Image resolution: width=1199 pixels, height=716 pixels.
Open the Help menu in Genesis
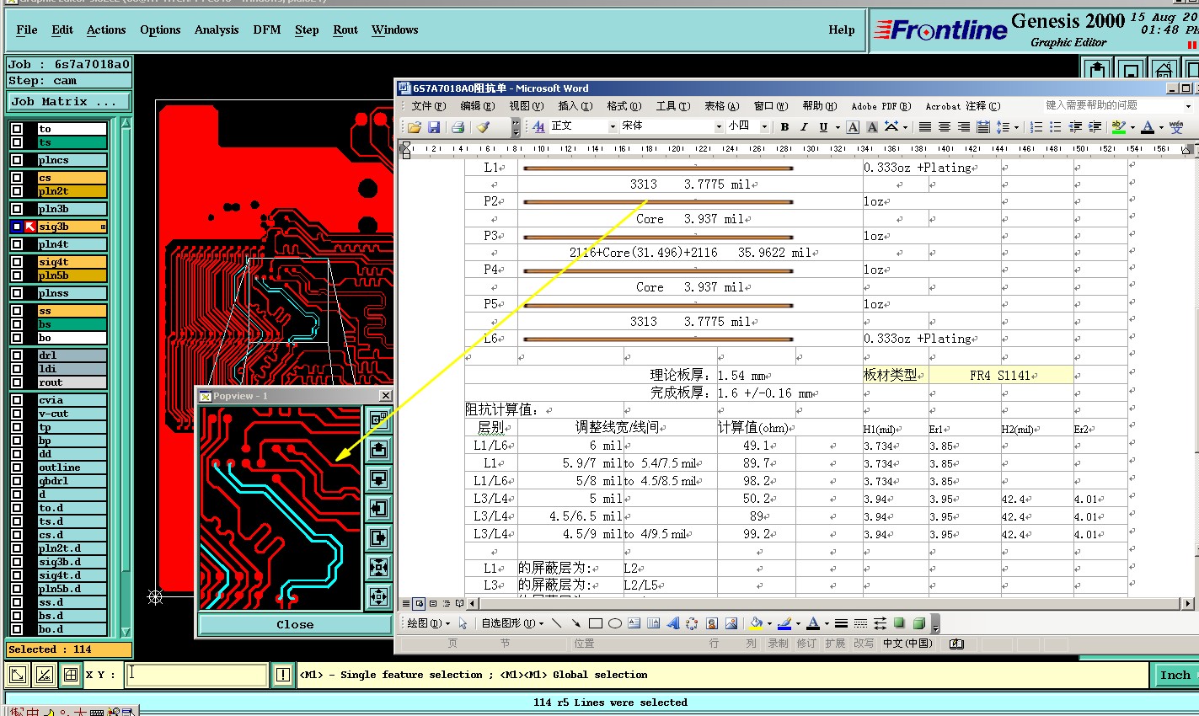(841, 29)
